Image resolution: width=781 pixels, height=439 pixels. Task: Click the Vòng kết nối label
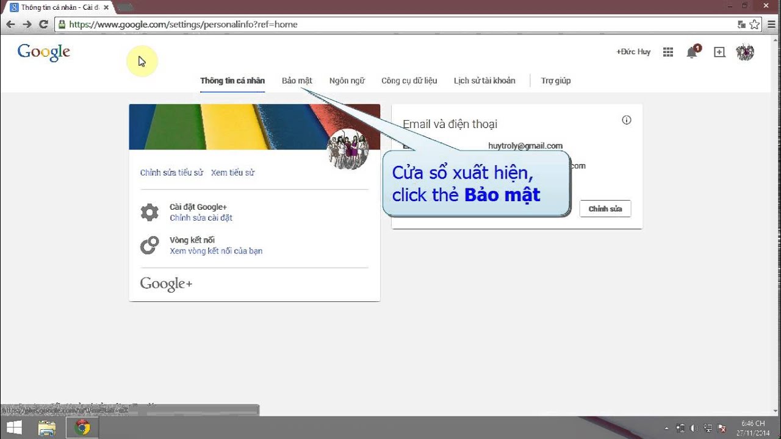coord(192,240)
